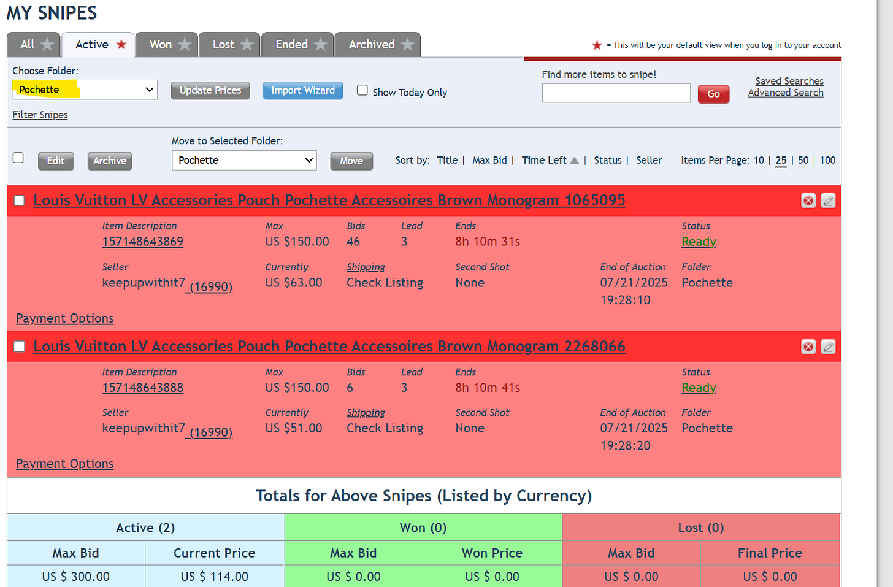Open listing title ending 2268066

tap(329, 347)
